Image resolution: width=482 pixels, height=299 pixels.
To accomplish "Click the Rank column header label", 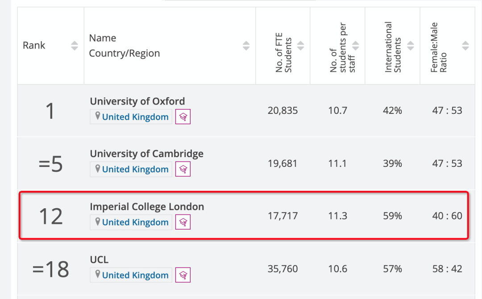I will [x=34, y=45].
